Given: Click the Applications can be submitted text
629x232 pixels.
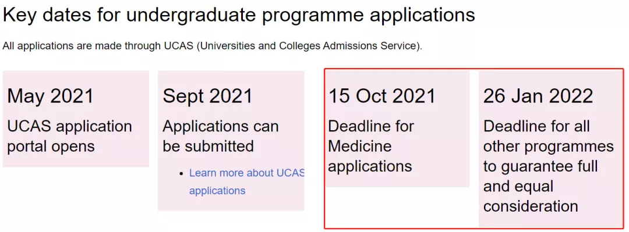Looking at the screenshot, I should [220, 136].
